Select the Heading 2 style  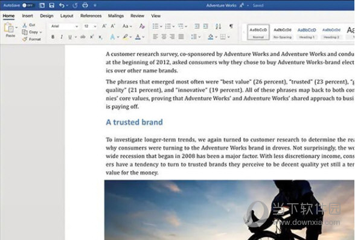pyautogui.click(x=331, y=33)
